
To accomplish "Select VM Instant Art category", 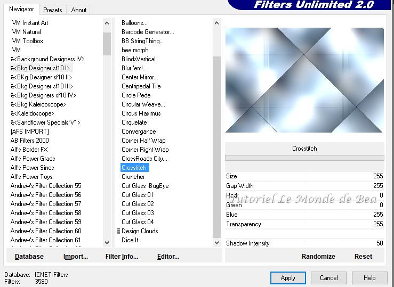I will [30, 23].
